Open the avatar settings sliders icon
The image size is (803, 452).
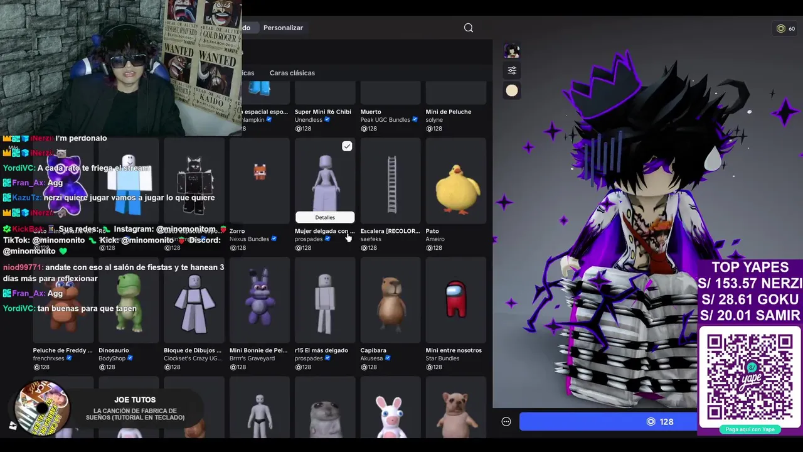[x=512, y=70]
